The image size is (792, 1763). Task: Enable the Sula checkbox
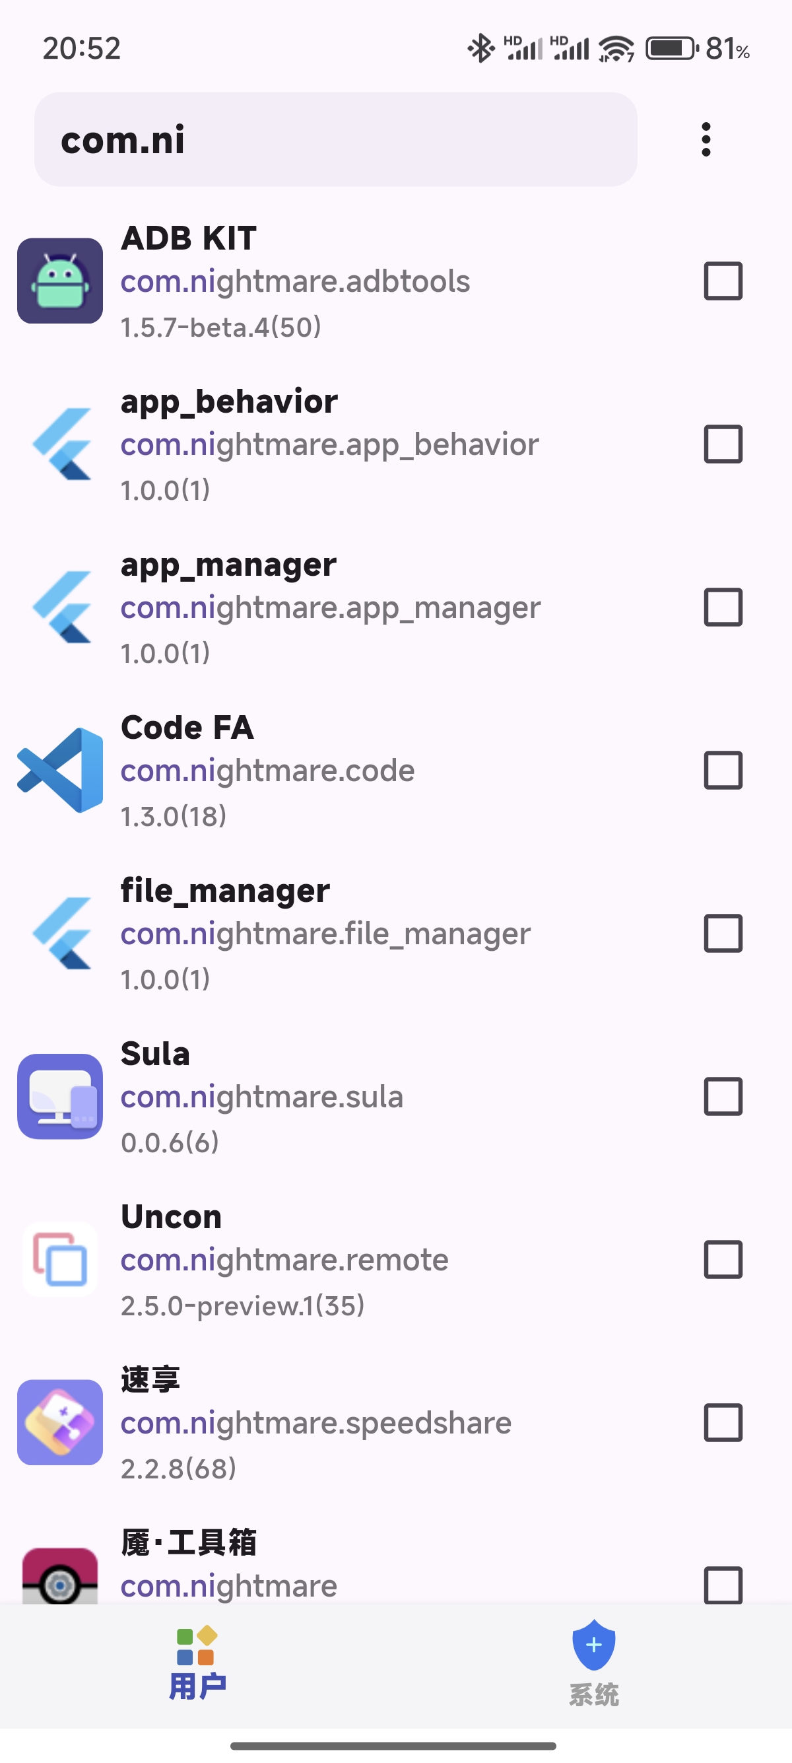(723, 1096)
